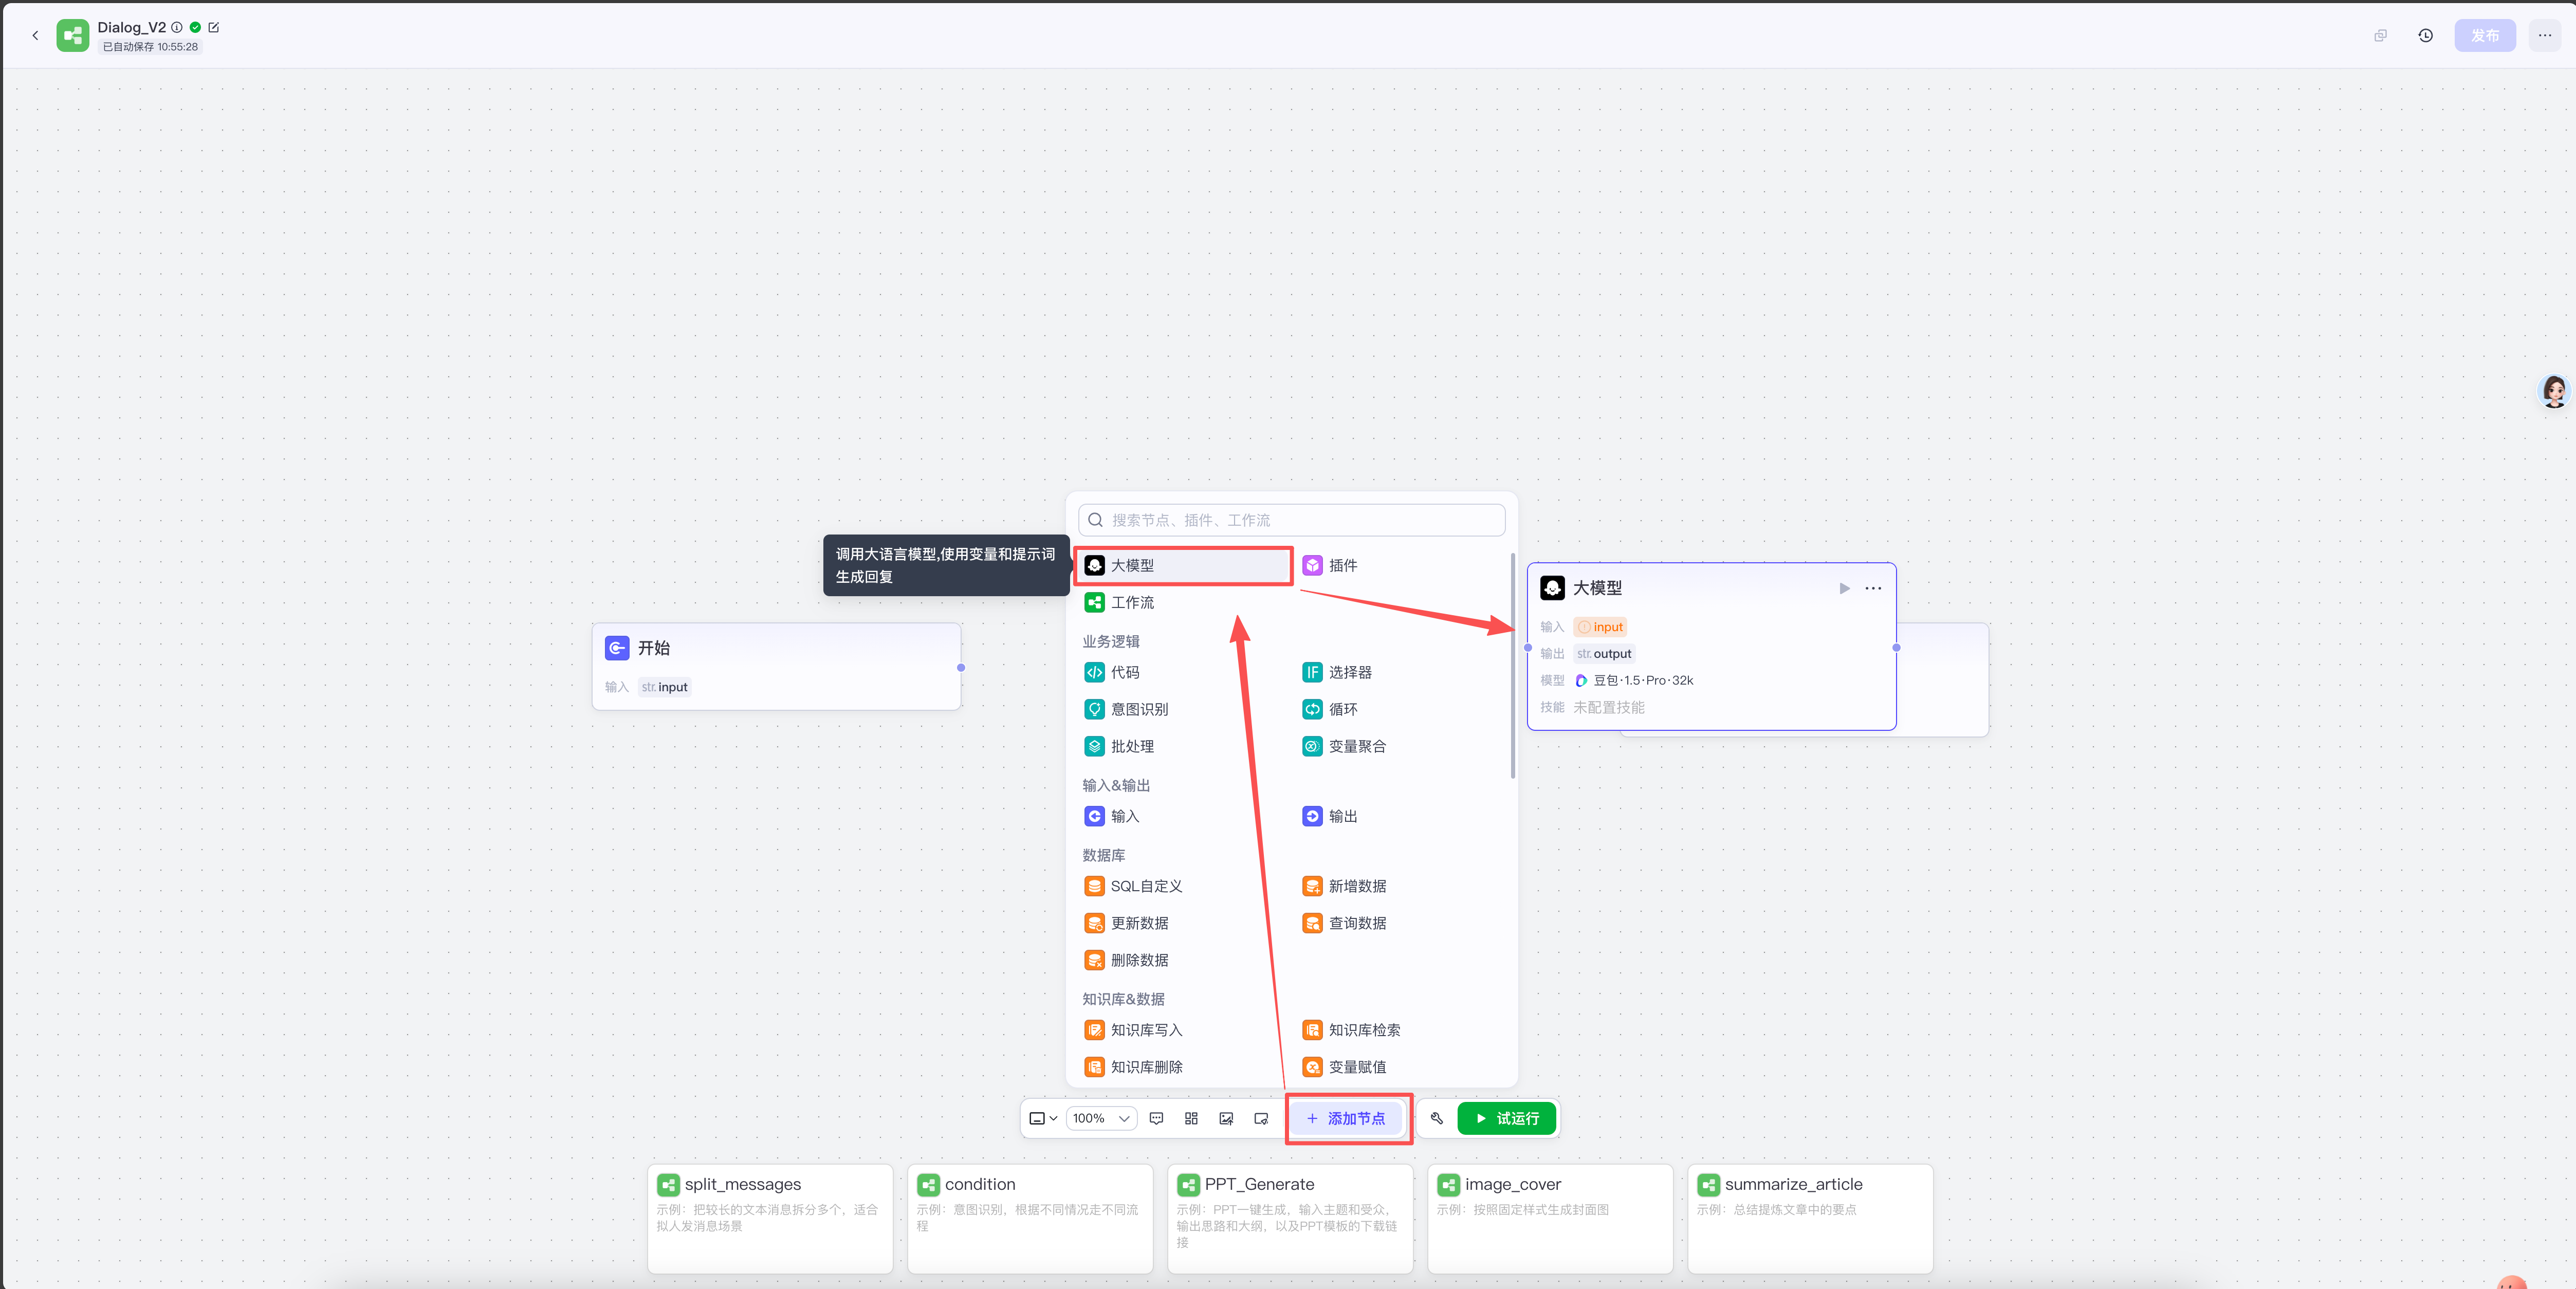The height and width of the screenshot is (1289, 2576).
Task: Open the 100% zoom level dropdown
Action: [x=1100, y=1118]
